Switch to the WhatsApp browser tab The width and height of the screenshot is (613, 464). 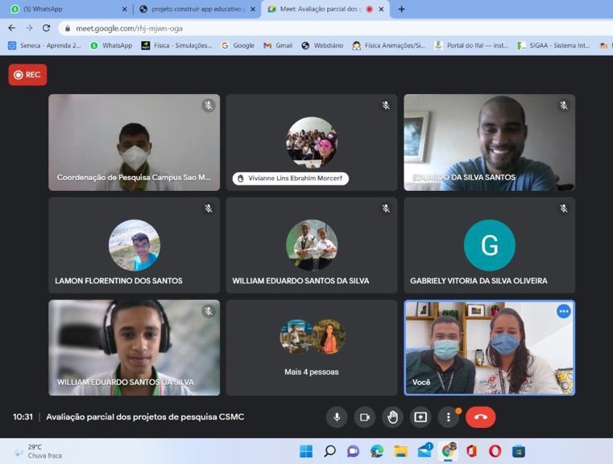point(67,9)
